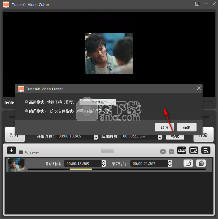Screen dimensions: 218x219
Task: Decrease main start time value
Action: 96,137
